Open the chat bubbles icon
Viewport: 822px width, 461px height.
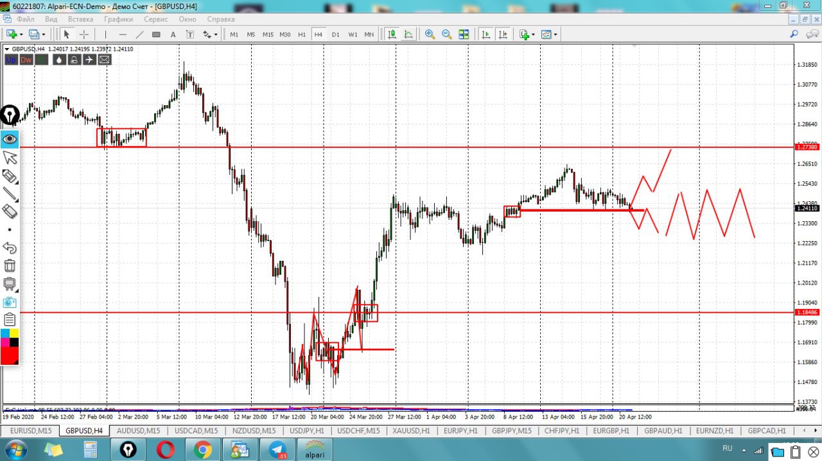[811, 35]
